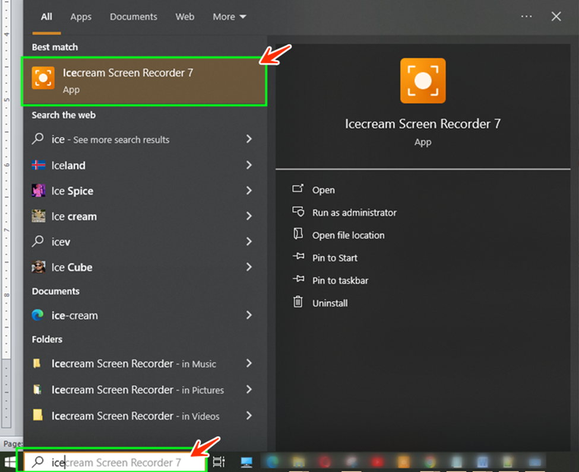Expand the 'in Pictures' folder result chevron
The width and height of the screenshot is (579, 472).
(249, 390)
